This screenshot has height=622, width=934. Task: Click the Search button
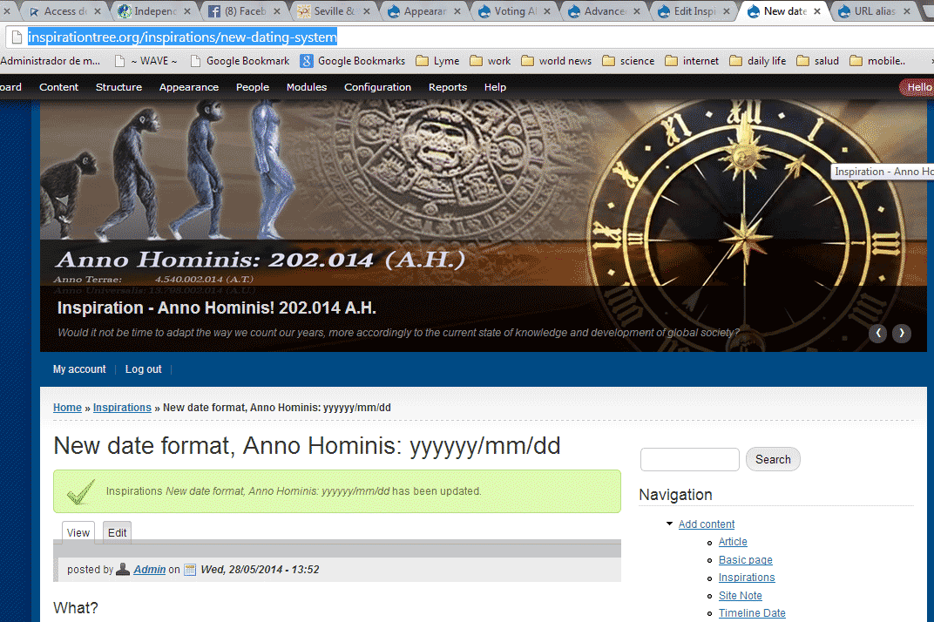click(773, 459)
